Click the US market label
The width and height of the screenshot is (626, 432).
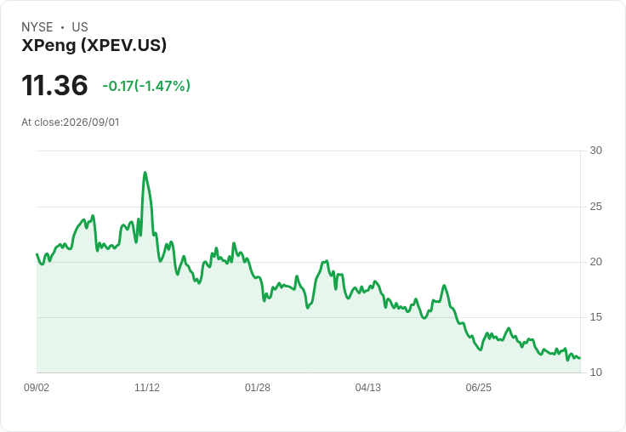(x=80, y=27)
